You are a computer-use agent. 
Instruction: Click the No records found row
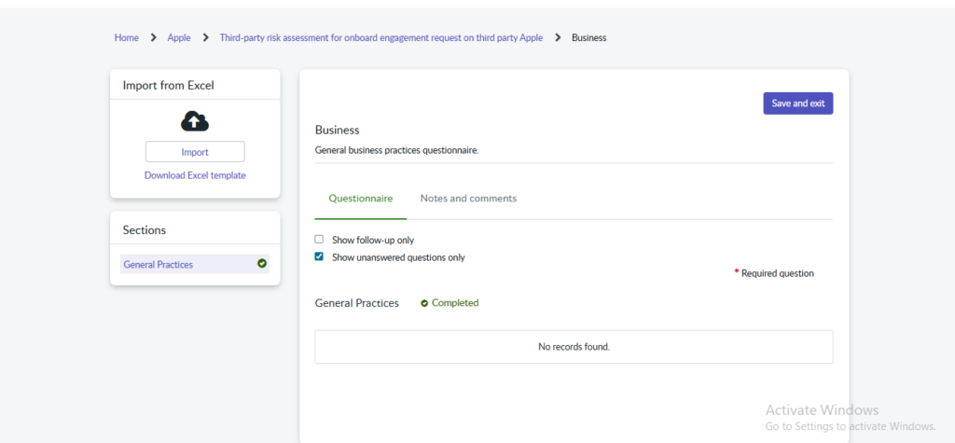click(574, 347)
